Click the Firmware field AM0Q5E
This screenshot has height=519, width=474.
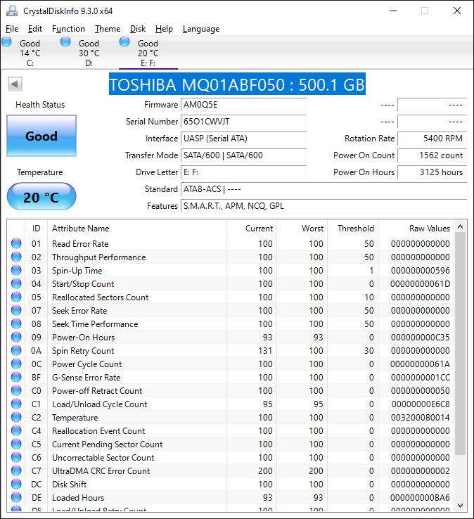pos(243,105)
